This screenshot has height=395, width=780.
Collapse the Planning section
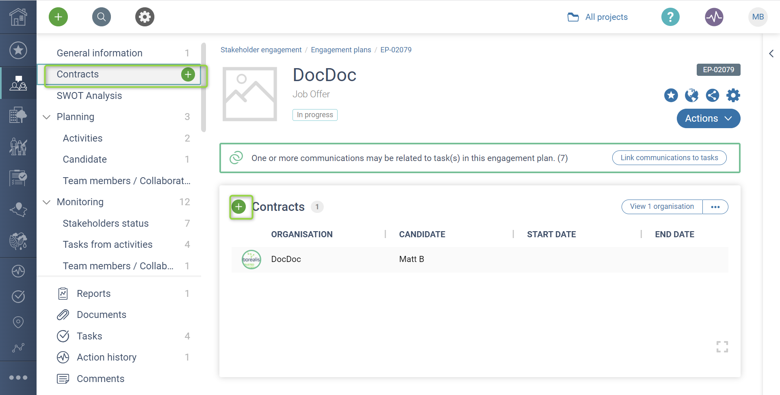(47, 117)
